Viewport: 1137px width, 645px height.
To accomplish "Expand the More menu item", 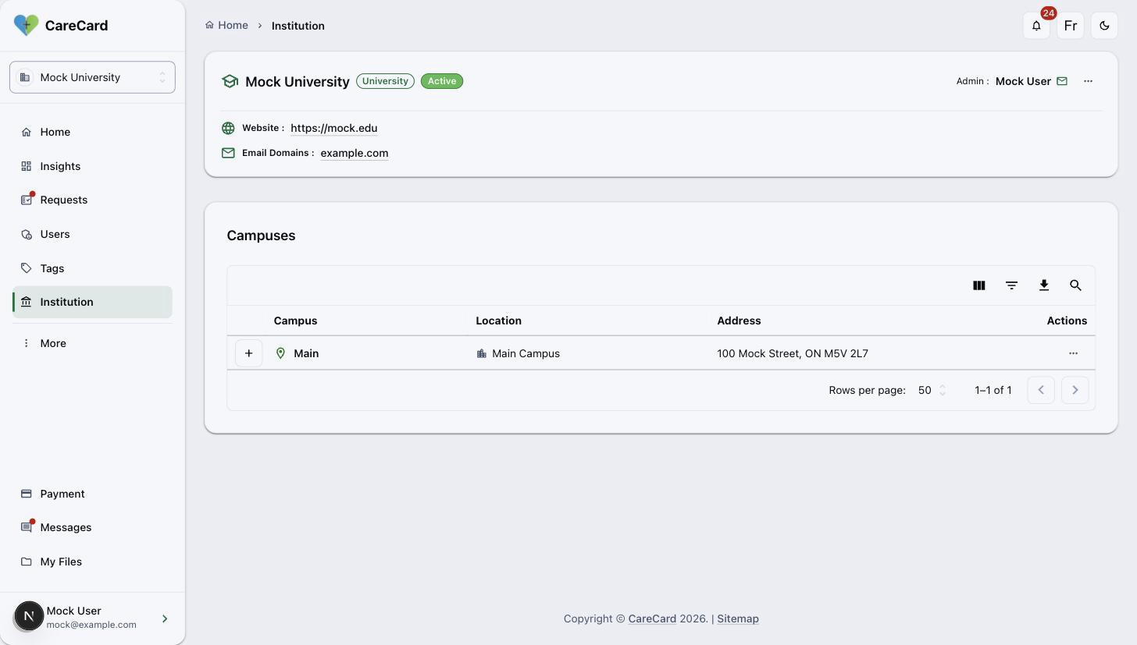I will 92,343.
